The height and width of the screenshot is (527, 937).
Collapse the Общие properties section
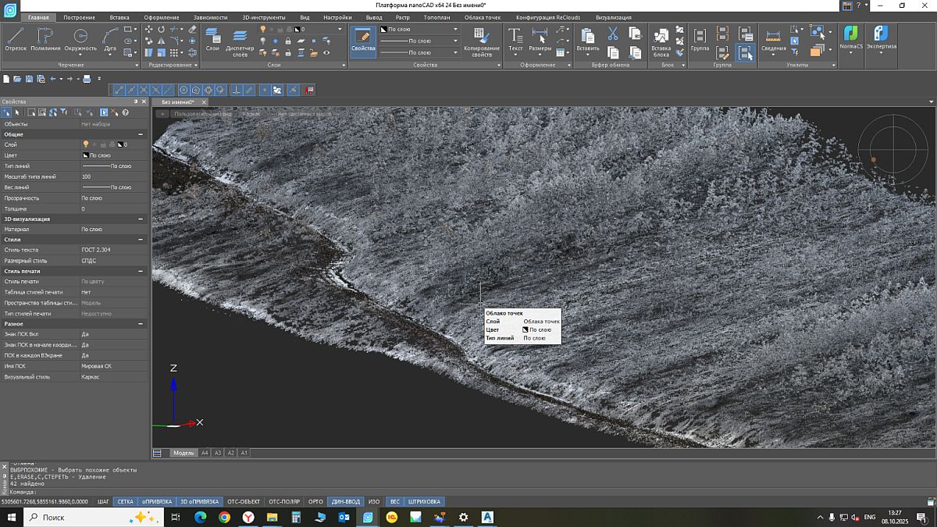click(141, 134)
